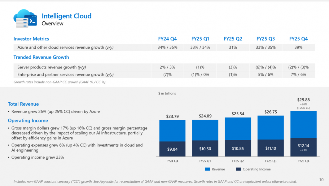Select the FY25 Q2 bar in the chart

[238, 136]
